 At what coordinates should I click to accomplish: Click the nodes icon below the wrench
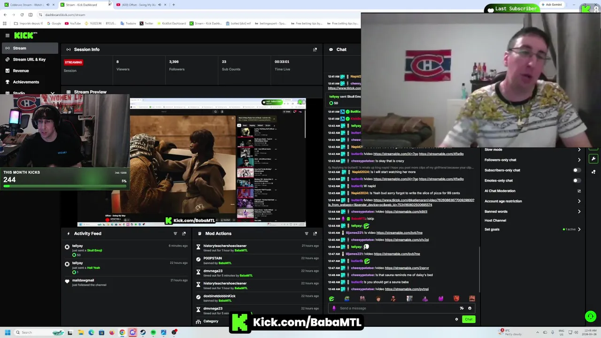[x=593, y=172]
